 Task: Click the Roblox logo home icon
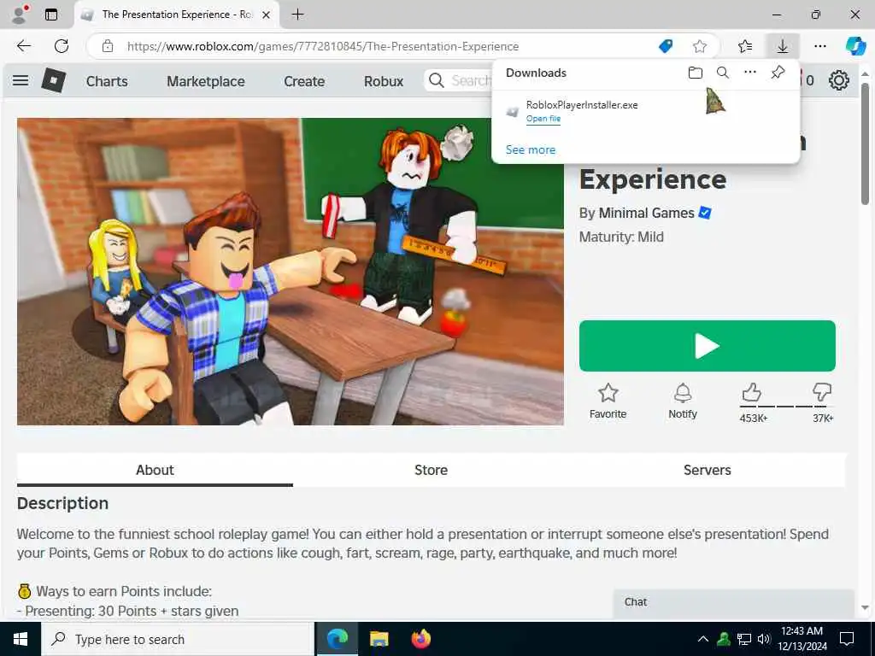tap(54, 81)
